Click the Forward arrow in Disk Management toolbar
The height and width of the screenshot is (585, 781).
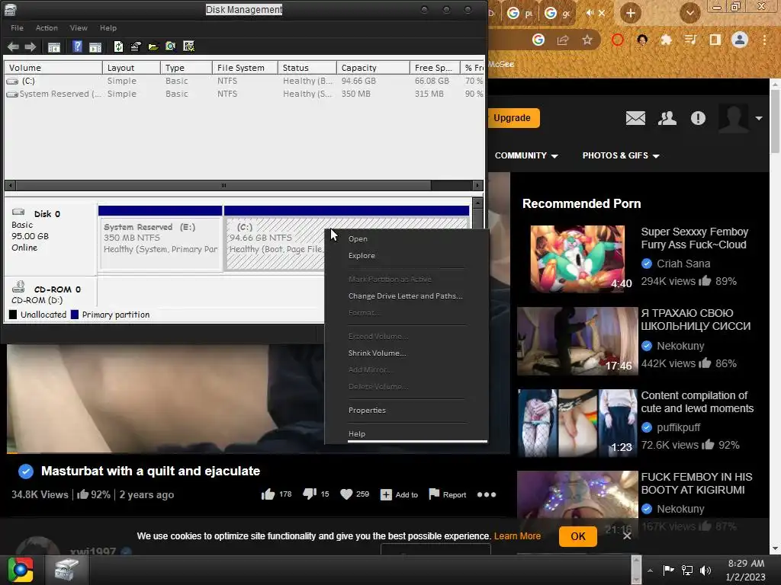point(31,46)
